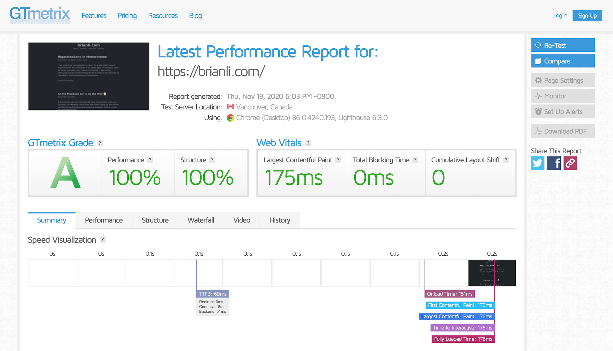This screenshot has width=613, height=351.
Task: Show Cumulative Layout Shift help
Action: [x=506, y=160]
